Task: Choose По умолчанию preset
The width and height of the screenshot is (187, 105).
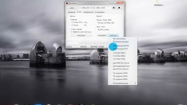Action: tap(123, 39)
